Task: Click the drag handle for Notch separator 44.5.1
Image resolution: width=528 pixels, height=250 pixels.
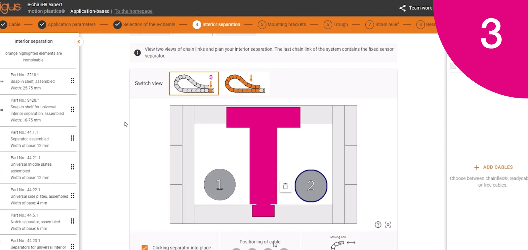Action: click(x=72, y=221)
